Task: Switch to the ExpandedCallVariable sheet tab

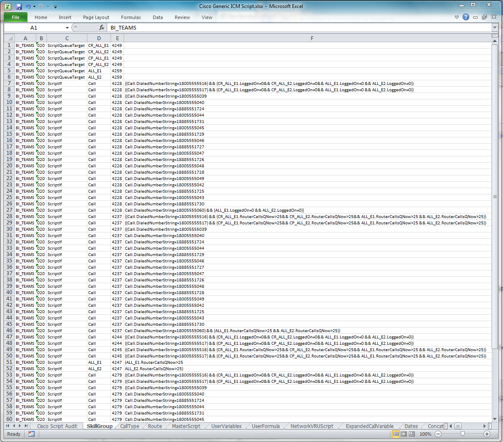Action: pos(370,426)
